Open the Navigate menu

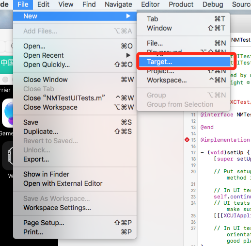pyautogui.click(x=118, y=4)
